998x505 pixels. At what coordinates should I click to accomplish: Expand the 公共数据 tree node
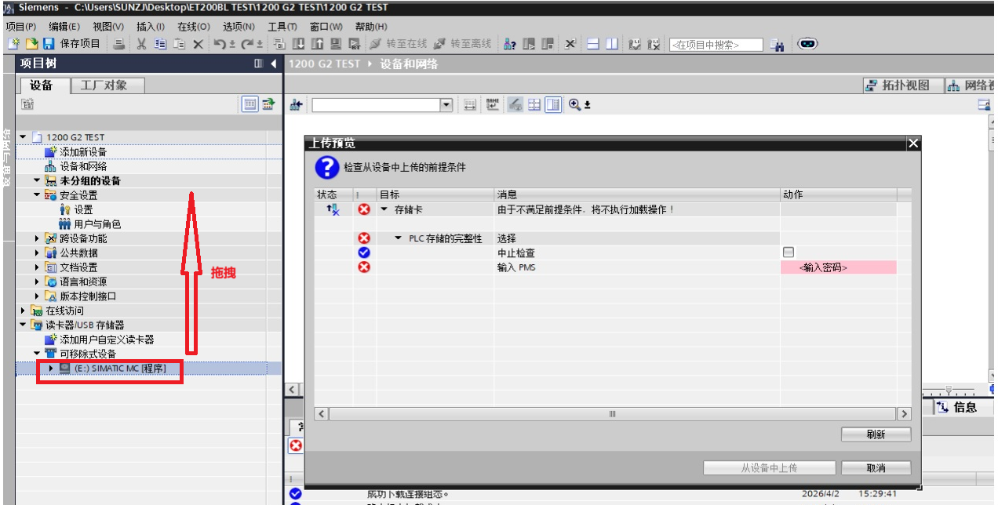pos(37,252)
